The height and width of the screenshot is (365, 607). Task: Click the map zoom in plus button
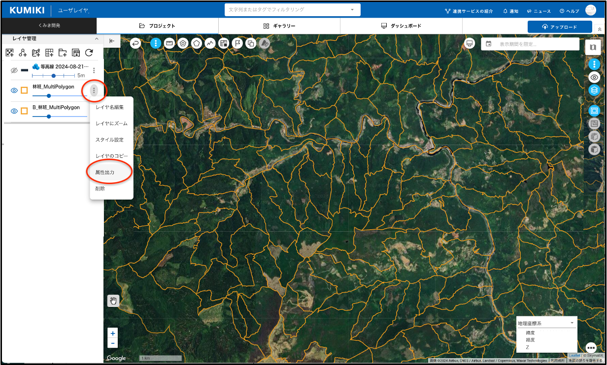click(113, 333)
